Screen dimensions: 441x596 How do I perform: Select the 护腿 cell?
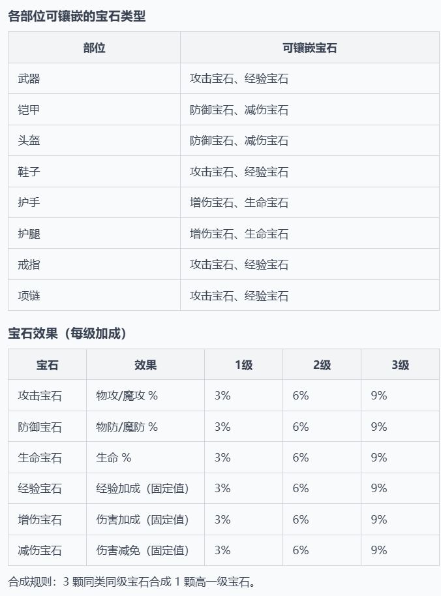[29, 234]
